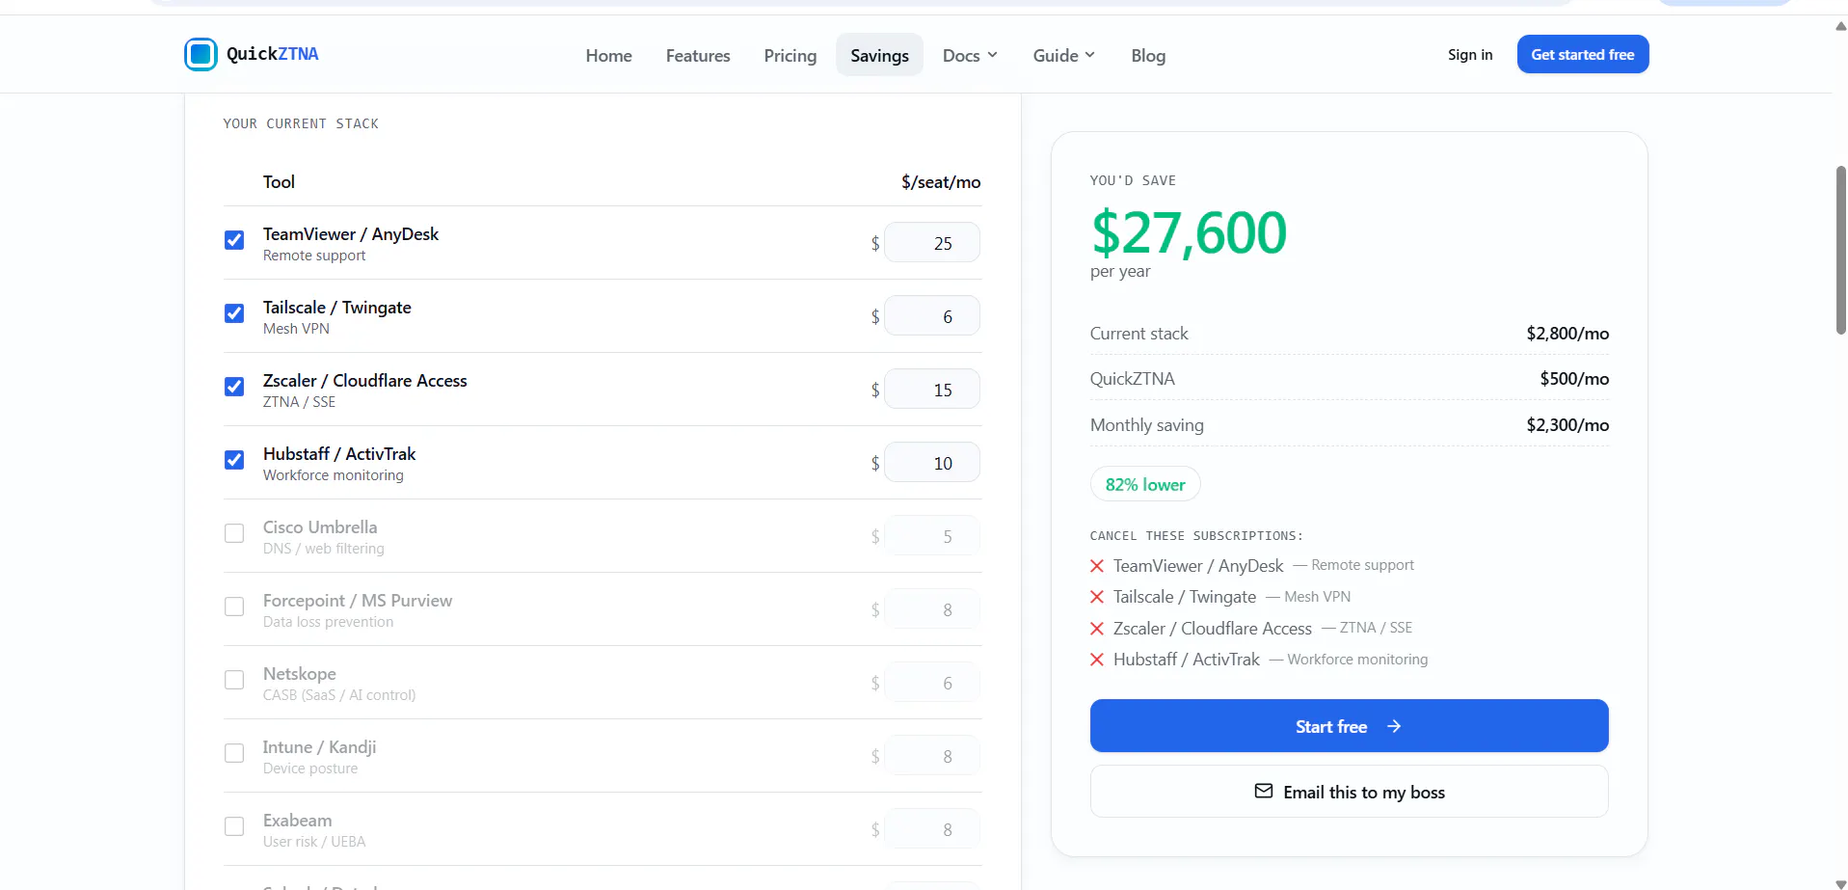The height and width of the screenshot is (890, 1848).
Task: Click the Get started free button
Action: (x=1583, y=54)
